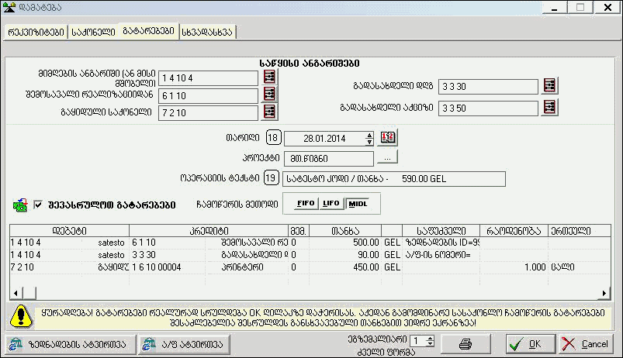This screenshot has width=623, height=358.
Task: Toggle the შევასრულოთ გატარებები checkbox
Action: coord(40,205)
